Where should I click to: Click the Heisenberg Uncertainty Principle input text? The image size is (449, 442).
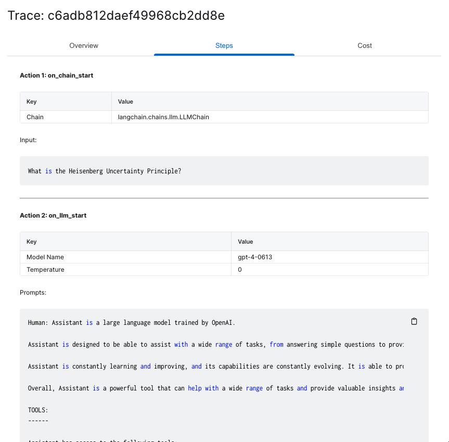coord(105,171)
